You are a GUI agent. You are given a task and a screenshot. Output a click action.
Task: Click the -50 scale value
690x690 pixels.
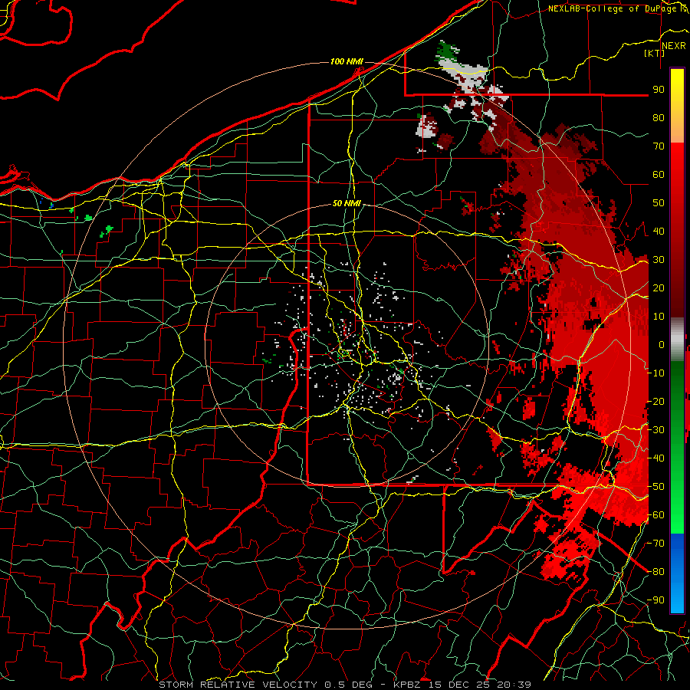pos(656,487)
